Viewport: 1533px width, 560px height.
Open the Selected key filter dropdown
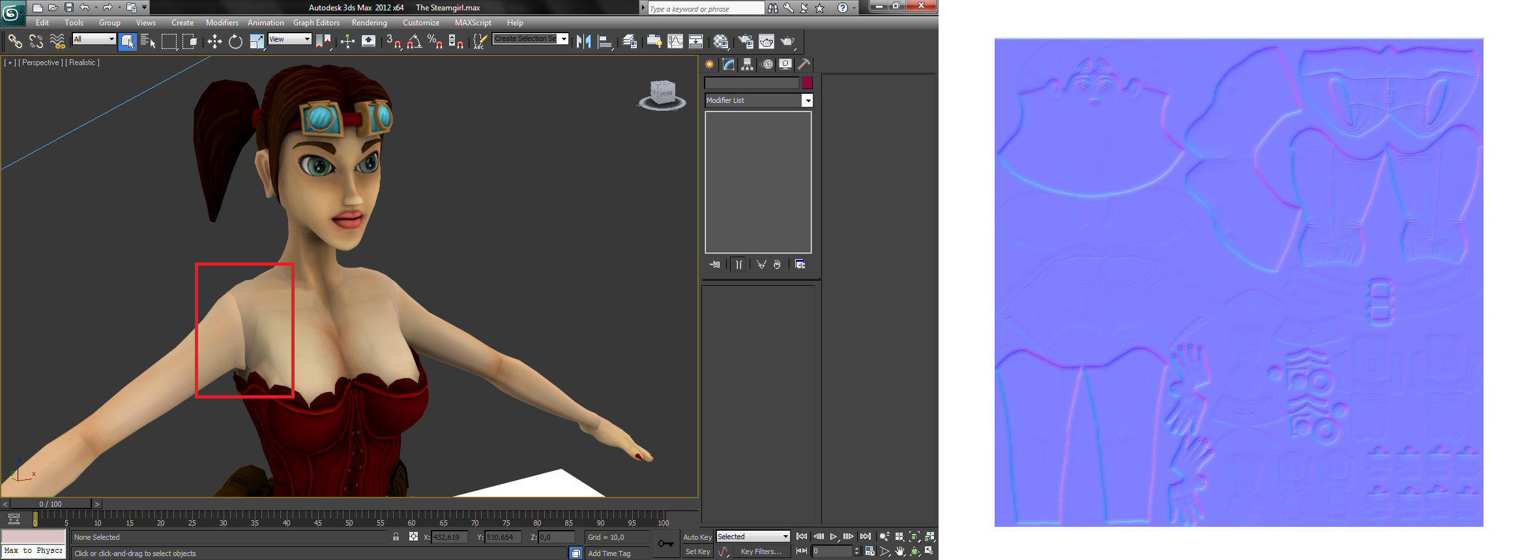(753, 537)
